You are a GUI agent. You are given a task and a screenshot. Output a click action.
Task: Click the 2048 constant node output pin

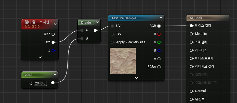53,83
